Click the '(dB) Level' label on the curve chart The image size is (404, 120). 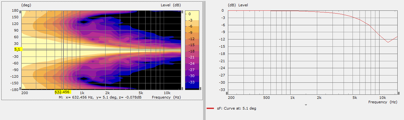pyautogui.click(x=238, y=5)
